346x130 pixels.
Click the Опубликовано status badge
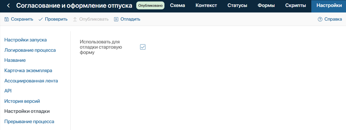pos(151,6)
